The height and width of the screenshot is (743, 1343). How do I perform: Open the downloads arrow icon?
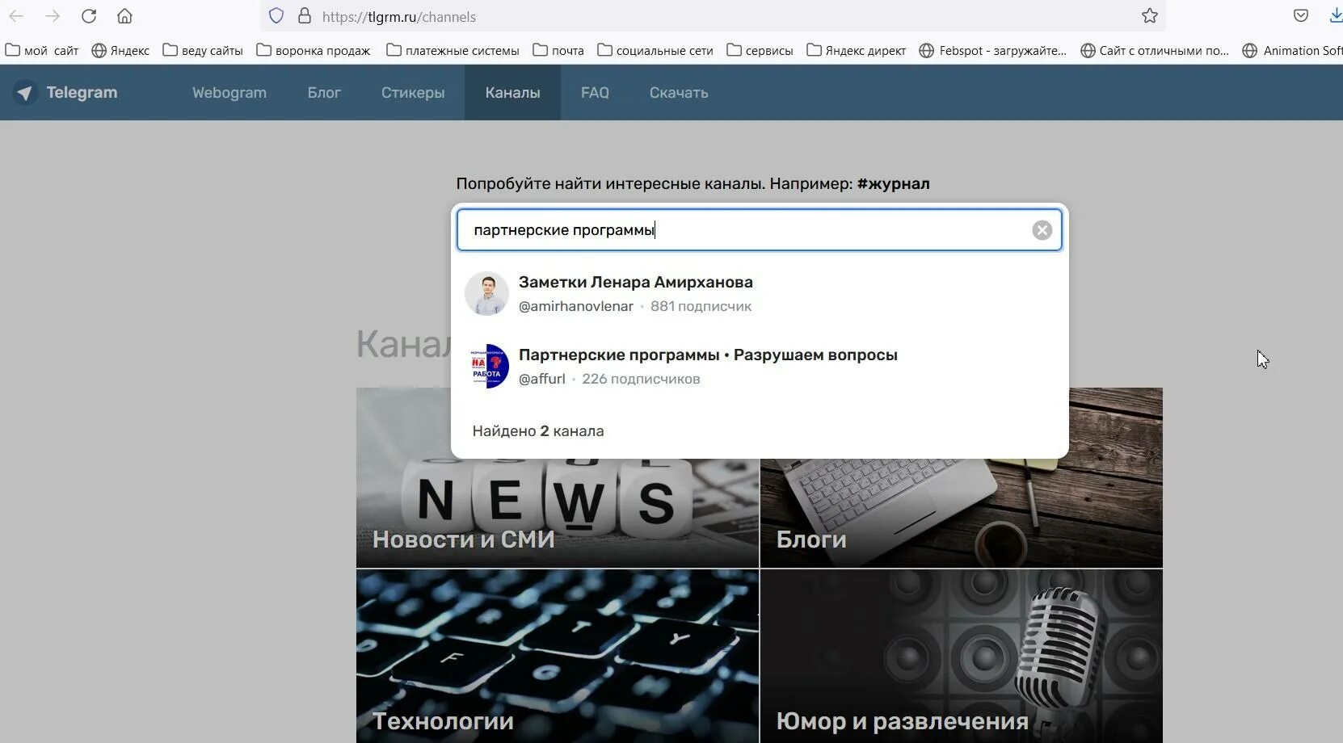(x=1336, y=16)
